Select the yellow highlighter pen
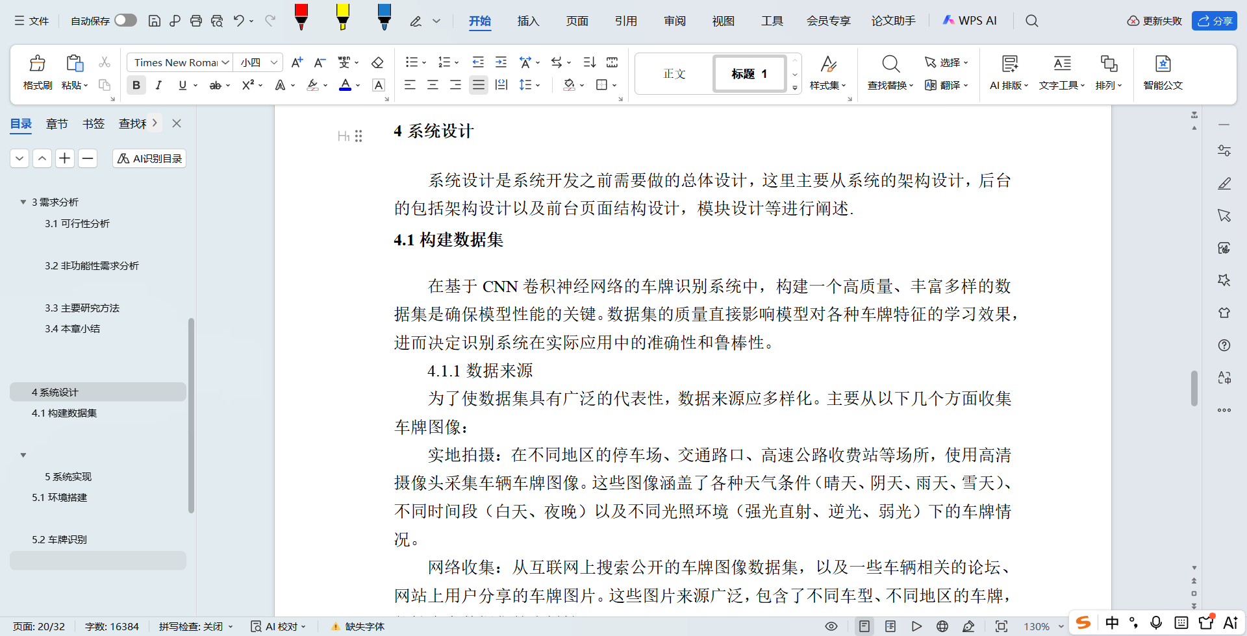The width and height of the screenshot is (1247, 636). tap(343, 17)
